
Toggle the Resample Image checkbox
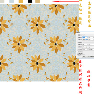click(77, 55)
